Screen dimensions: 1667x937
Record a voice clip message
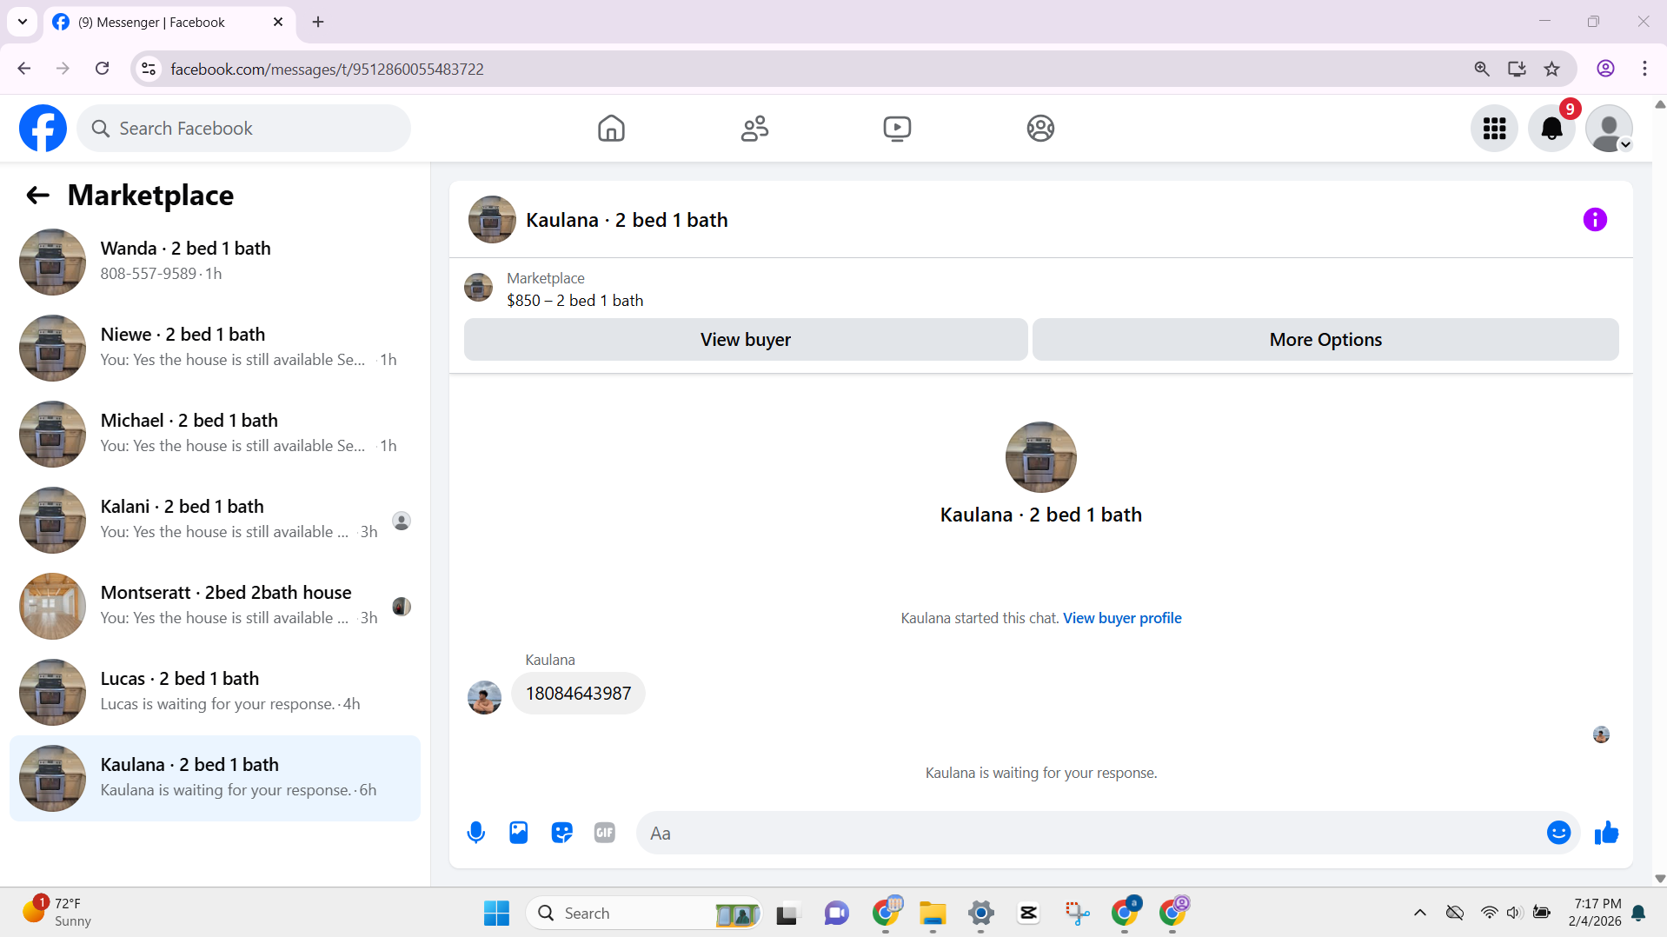click(x=476, y=833)
